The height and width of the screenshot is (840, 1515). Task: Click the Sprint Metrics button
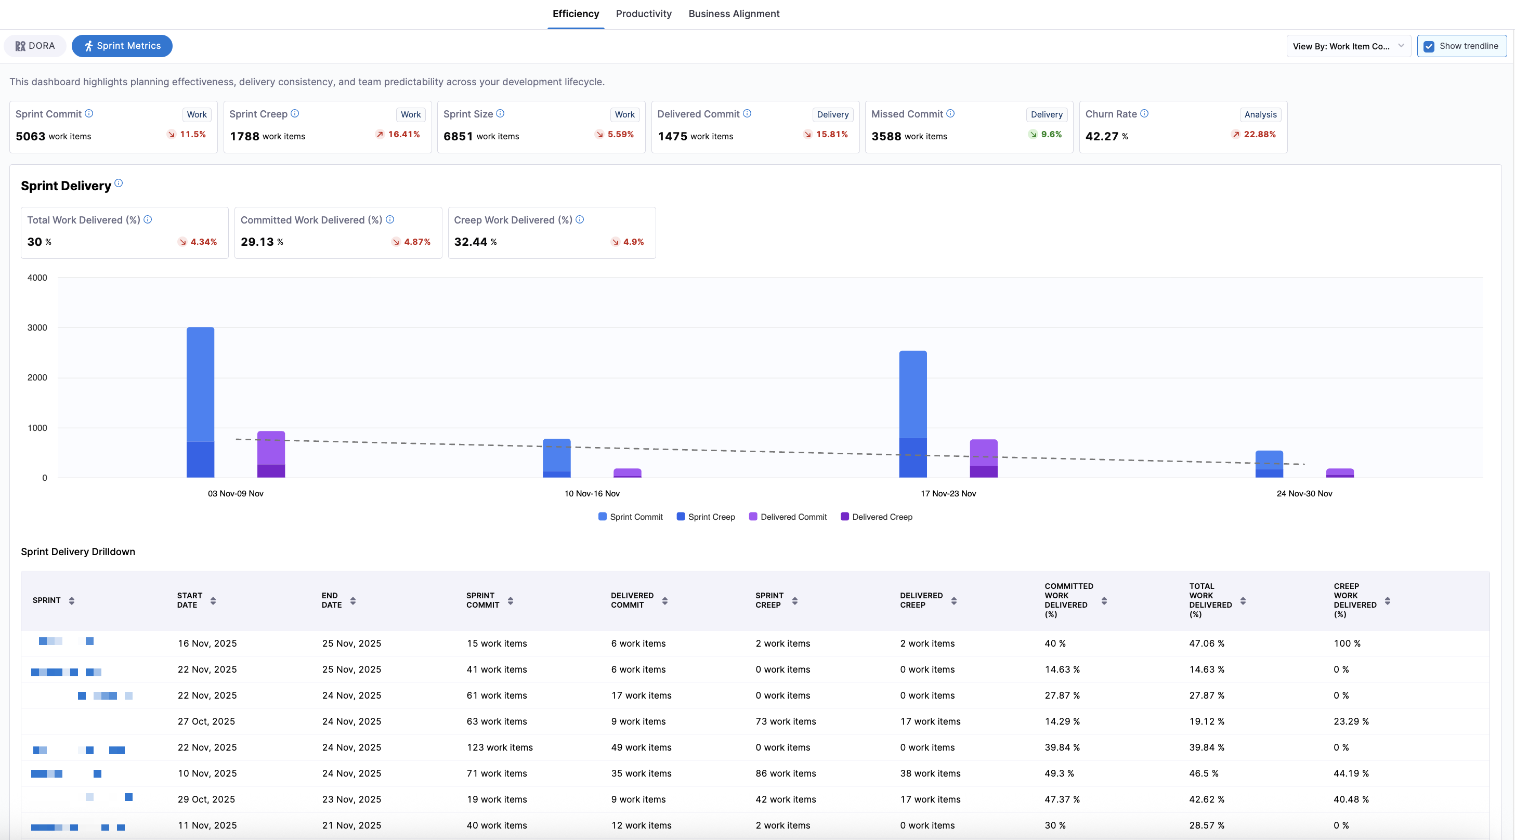pos(122,46)
